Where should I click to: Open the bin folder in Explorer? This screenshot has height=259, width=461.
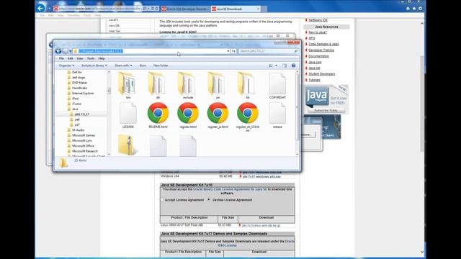pos(127,84)
